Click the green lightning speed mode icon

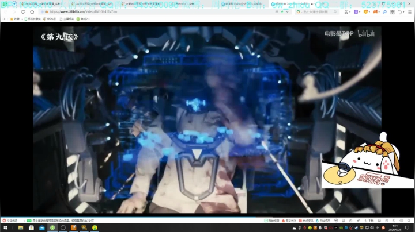pos(282,12)
